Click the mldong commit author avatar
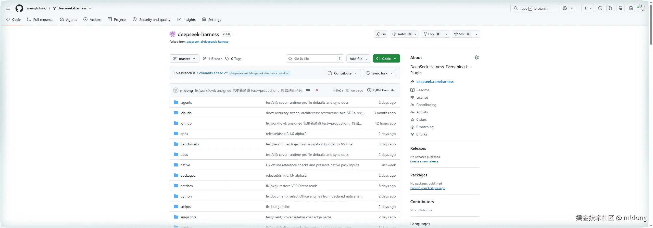This screenshot has height=228, width=653. click(176, 90)
